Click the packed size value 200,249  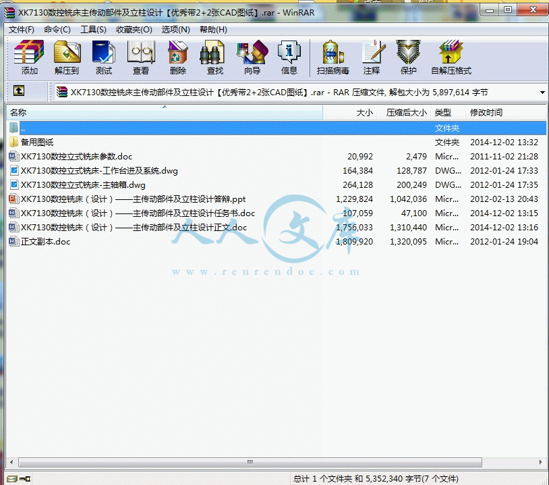point(411,185)
